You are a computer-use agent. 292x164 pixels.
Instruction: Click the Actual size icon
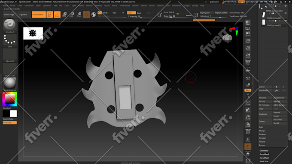click(248, 48)
